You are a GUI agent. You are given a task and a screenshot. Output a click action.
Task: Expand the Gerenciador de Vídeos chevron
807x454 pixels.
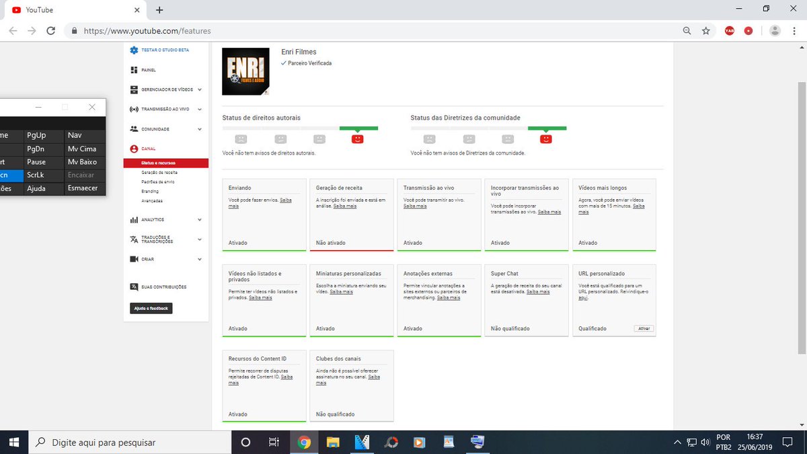click(200, 89)
